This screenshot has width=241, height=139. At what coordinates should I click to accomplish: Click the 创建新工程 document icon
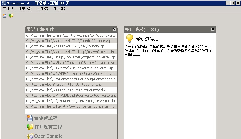click(30, 118)
